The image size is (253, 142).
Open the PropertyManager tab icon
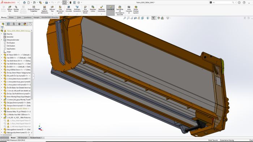pos(8,24)
